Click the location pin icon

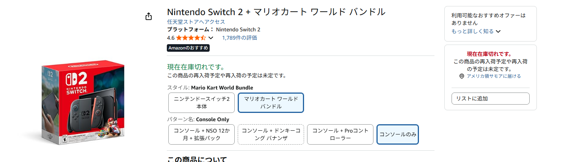pyautogui.click(x=461, y=76)
